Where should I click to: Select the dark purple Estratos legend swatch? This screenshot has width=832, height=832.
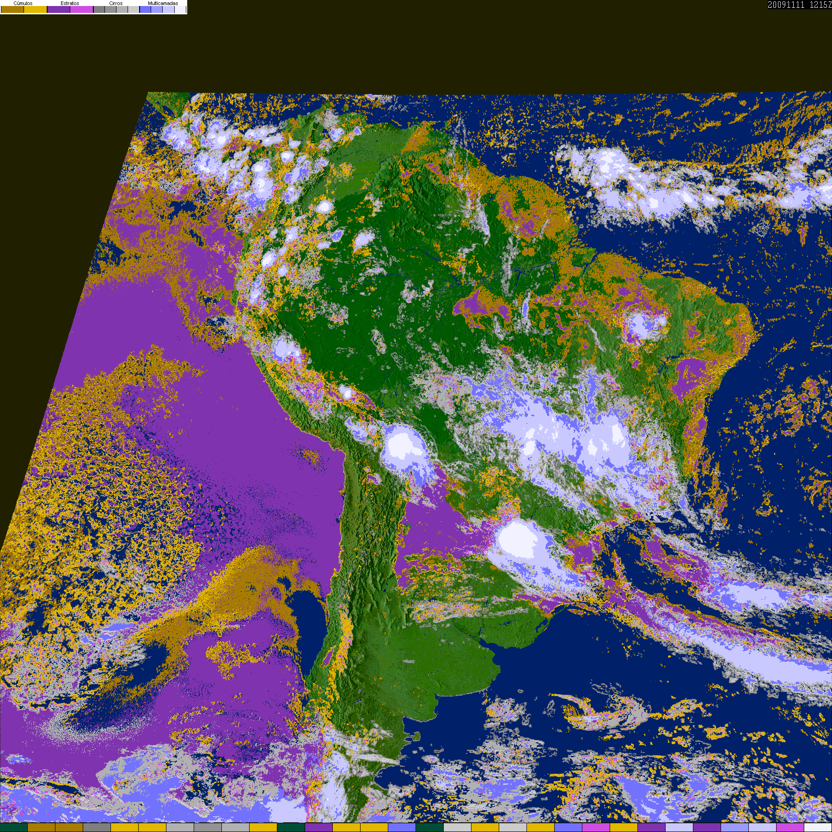tap(59, 9)
